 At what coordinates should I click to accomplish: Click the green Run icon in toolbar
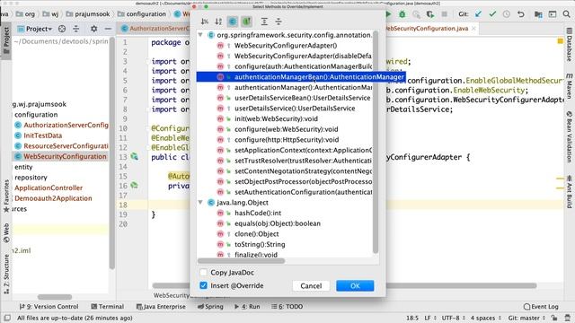388,14
